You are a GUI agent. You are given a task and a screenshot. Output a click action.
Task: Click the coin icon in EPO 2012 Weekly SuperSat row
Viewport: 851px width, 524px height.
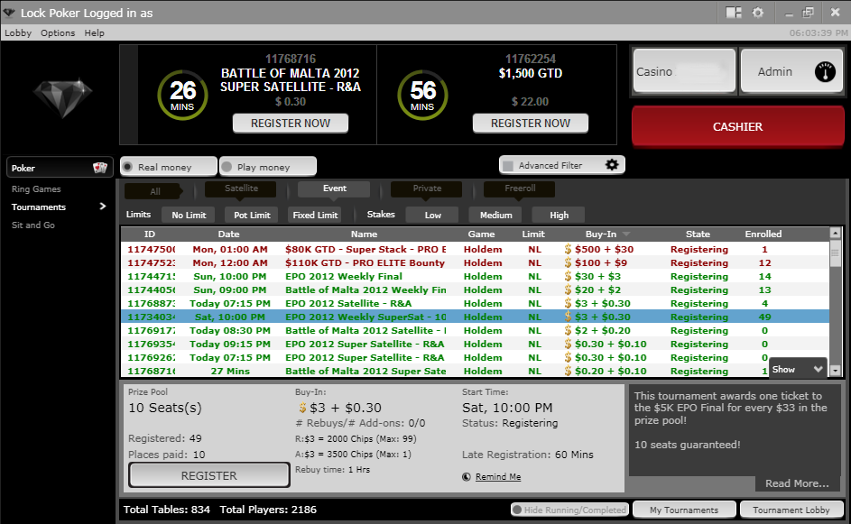click(568, 317)
